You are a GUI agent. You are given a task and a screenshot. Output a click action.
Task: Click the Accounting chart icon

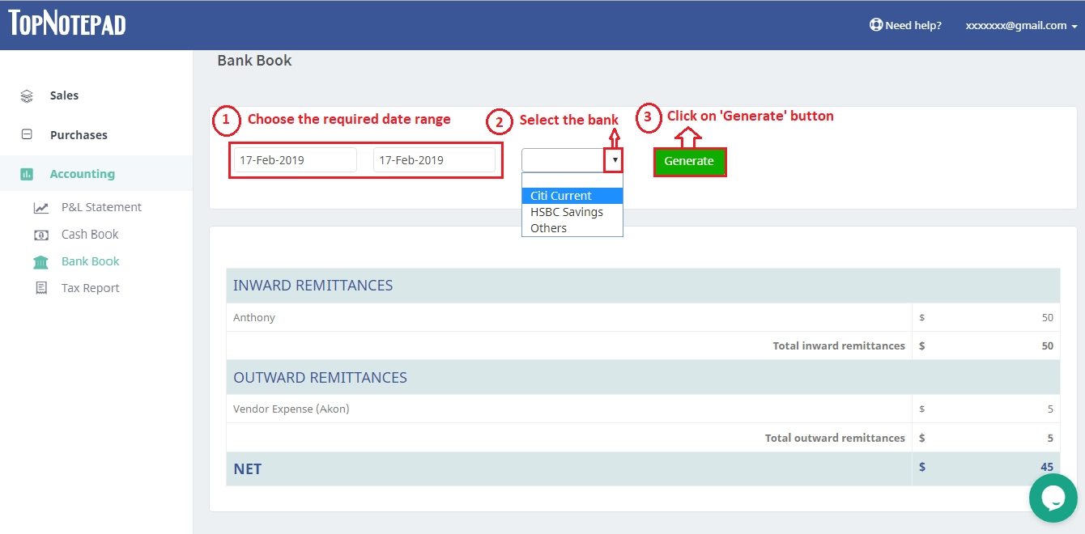click(27, 174)
